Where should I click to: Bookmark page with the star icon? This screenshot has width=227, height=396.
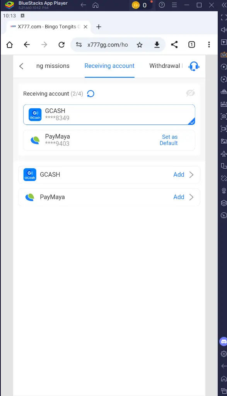(140, 45)
